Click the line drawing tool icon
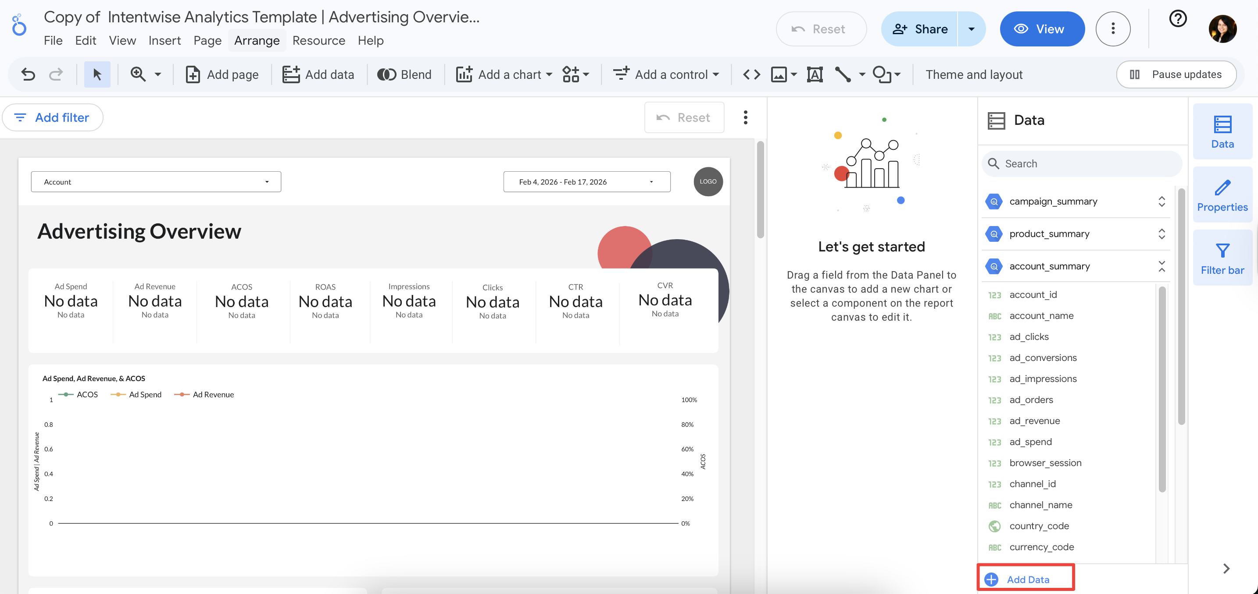This screenshot has height=594, width=1258. point(843,74)
